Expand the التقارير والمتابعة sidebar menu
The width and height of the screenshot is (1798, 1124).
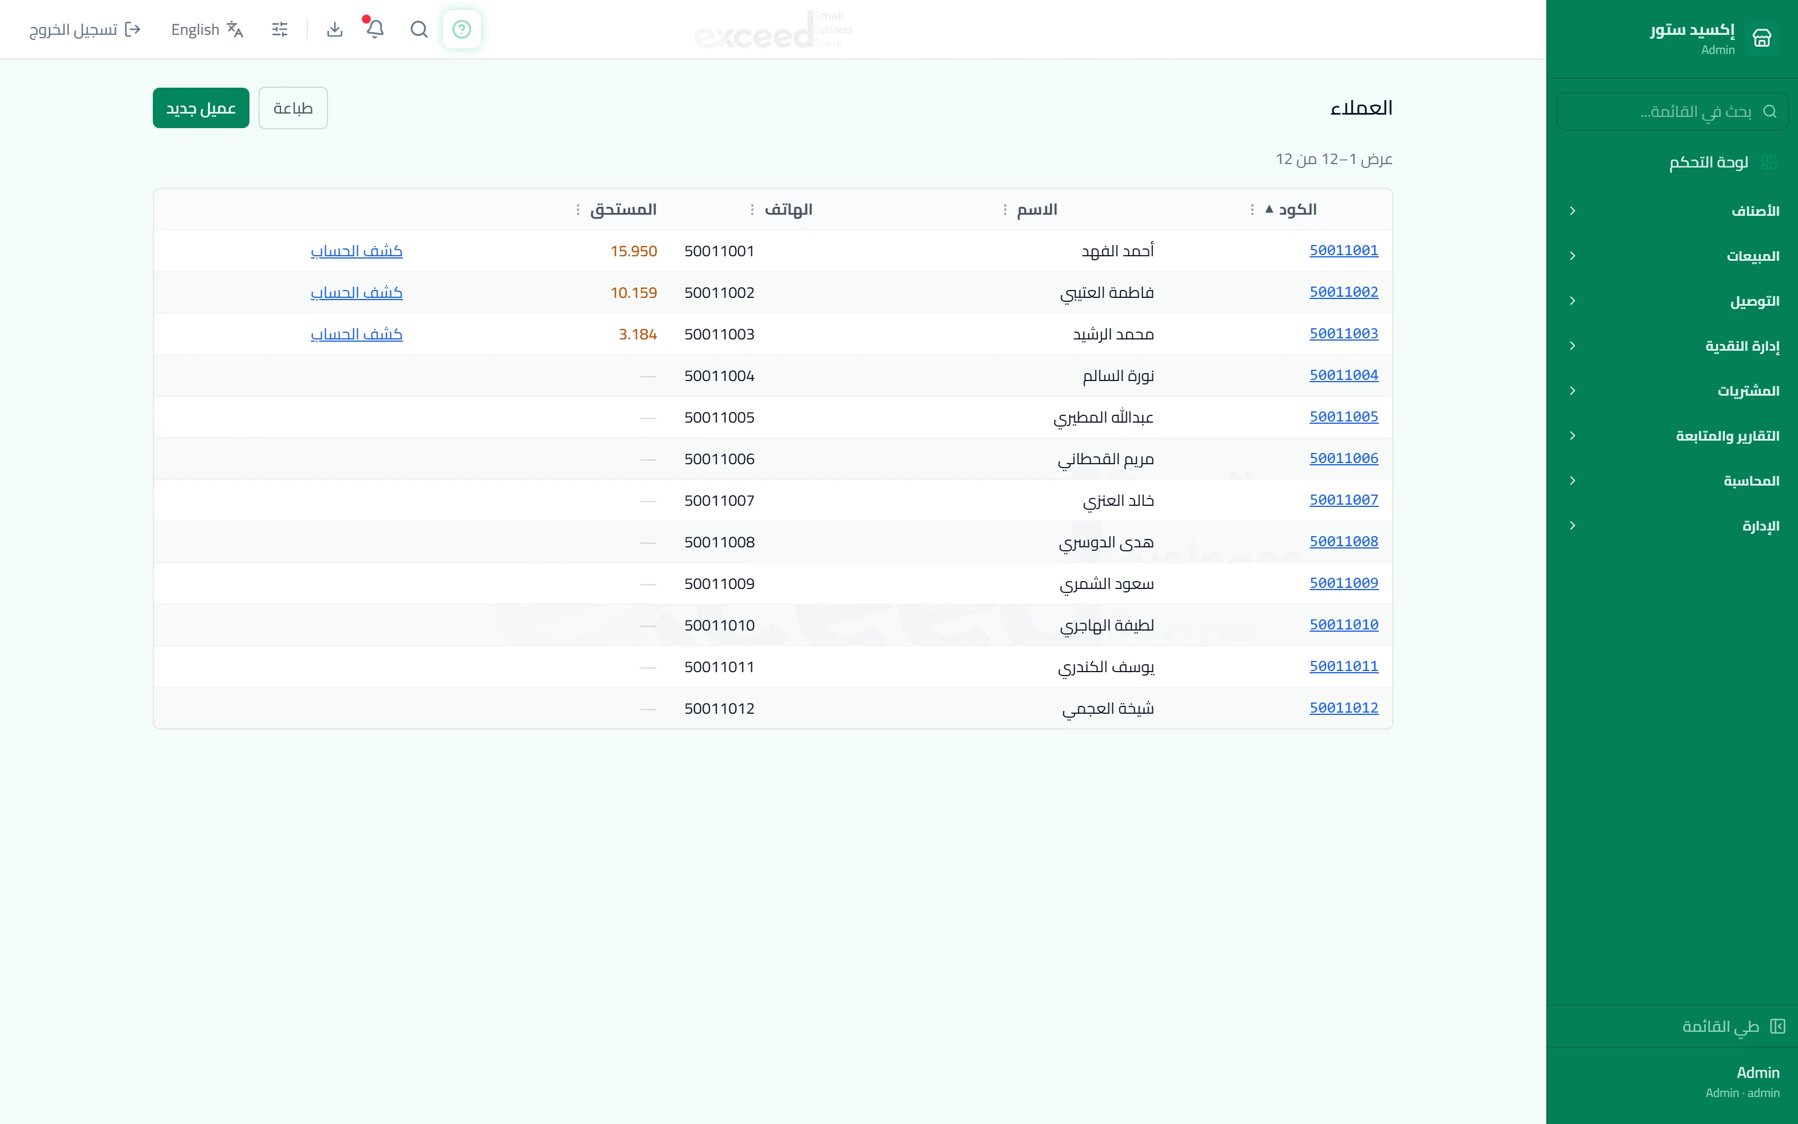click(1672, 436)
